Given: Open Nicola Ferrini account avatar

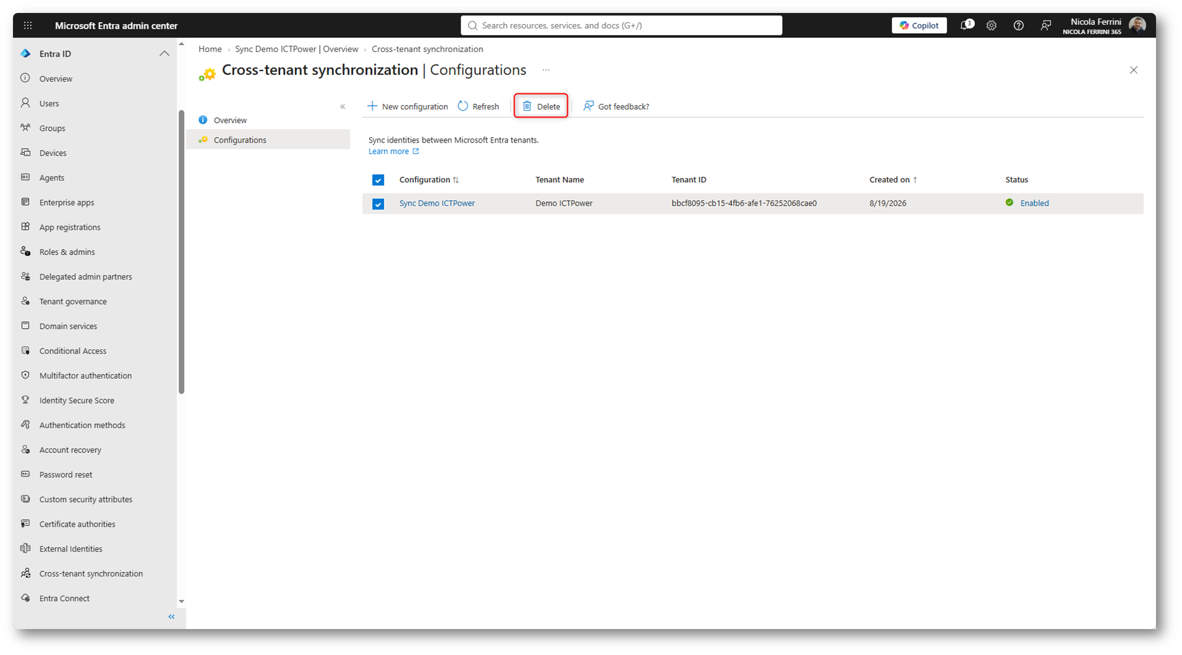Looking at the screenshot, I should point(1137,25).
